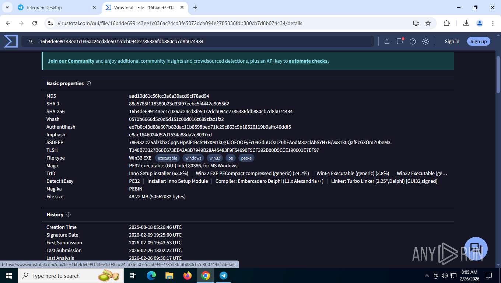
Task: Click the Authentihash value
Action: (x=210, y=127)
